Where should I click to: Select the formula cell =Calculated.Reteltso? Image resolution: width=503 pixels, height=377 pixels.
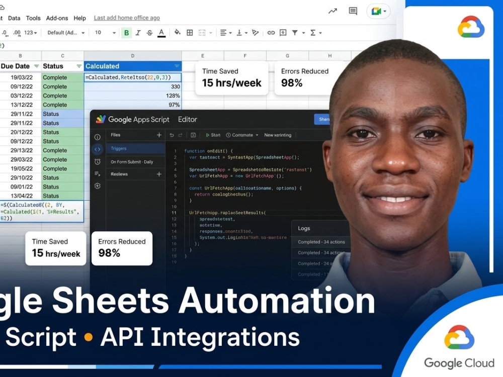click(x=133, y=77)
